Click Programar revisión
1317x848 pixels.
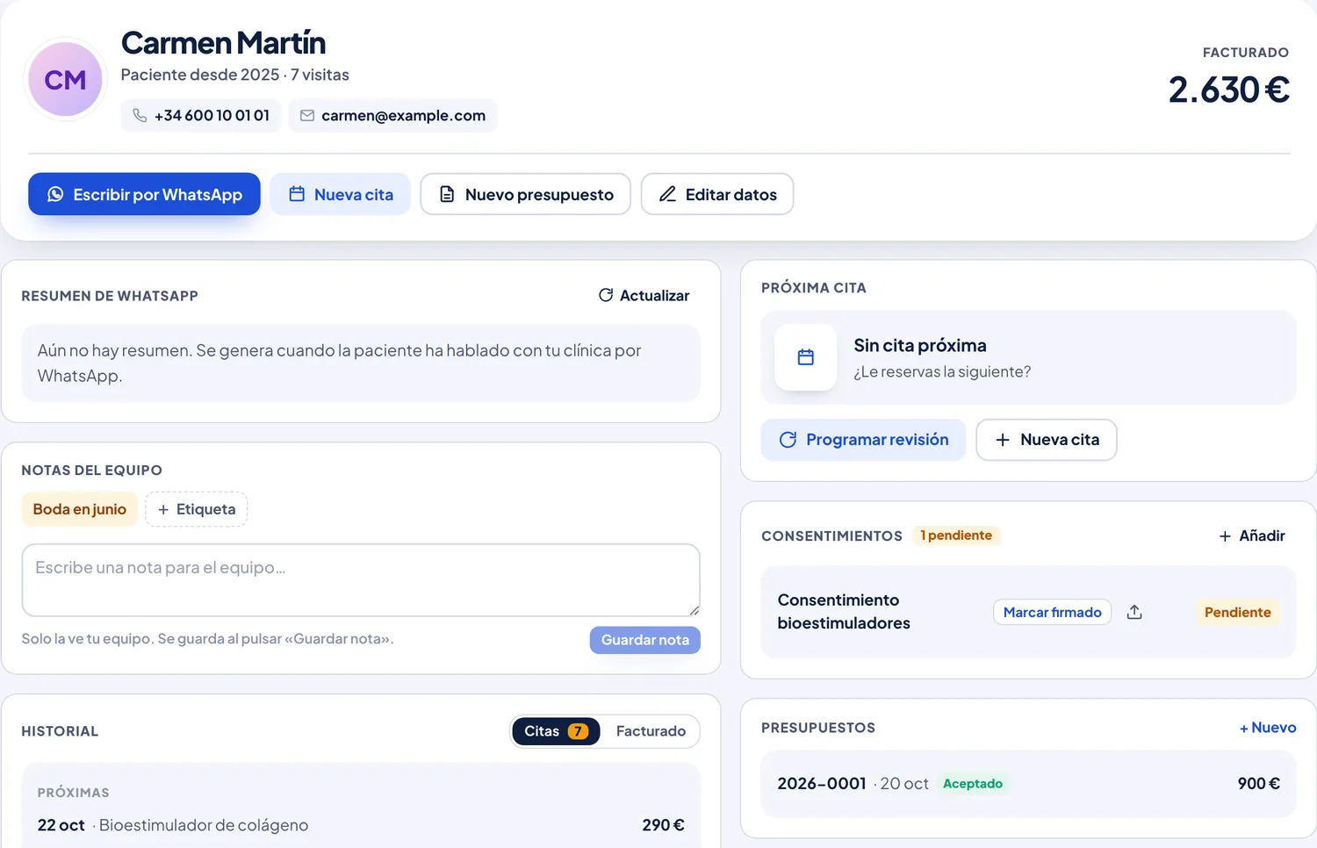863,440
